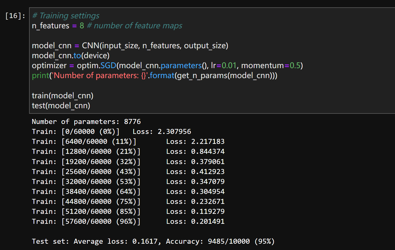The height and width of the screenshot is (250, 395).
Task: Click the 'optimizer = optim.SGD' code line
Action: pyautogui.click(x=167, y=66)
